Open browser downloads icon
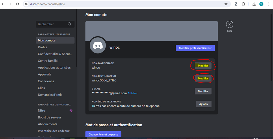Viewport: 273px width, 139px height. click(254, 4)
